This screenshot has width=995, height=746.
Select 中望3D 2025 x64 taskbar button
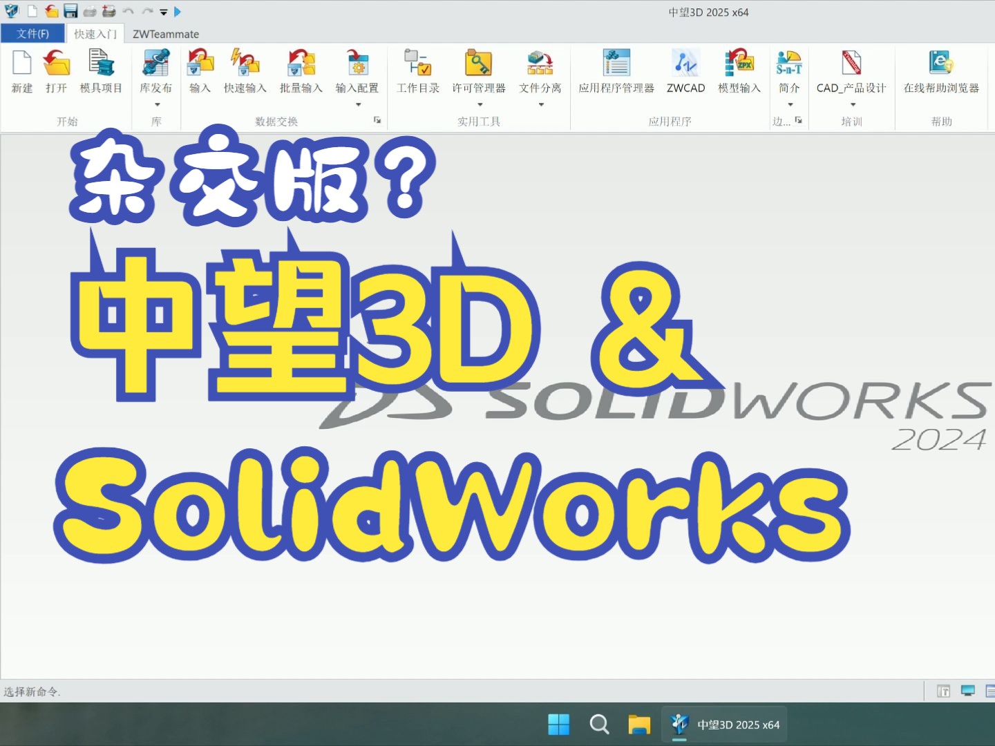click(x=724, y=725)
